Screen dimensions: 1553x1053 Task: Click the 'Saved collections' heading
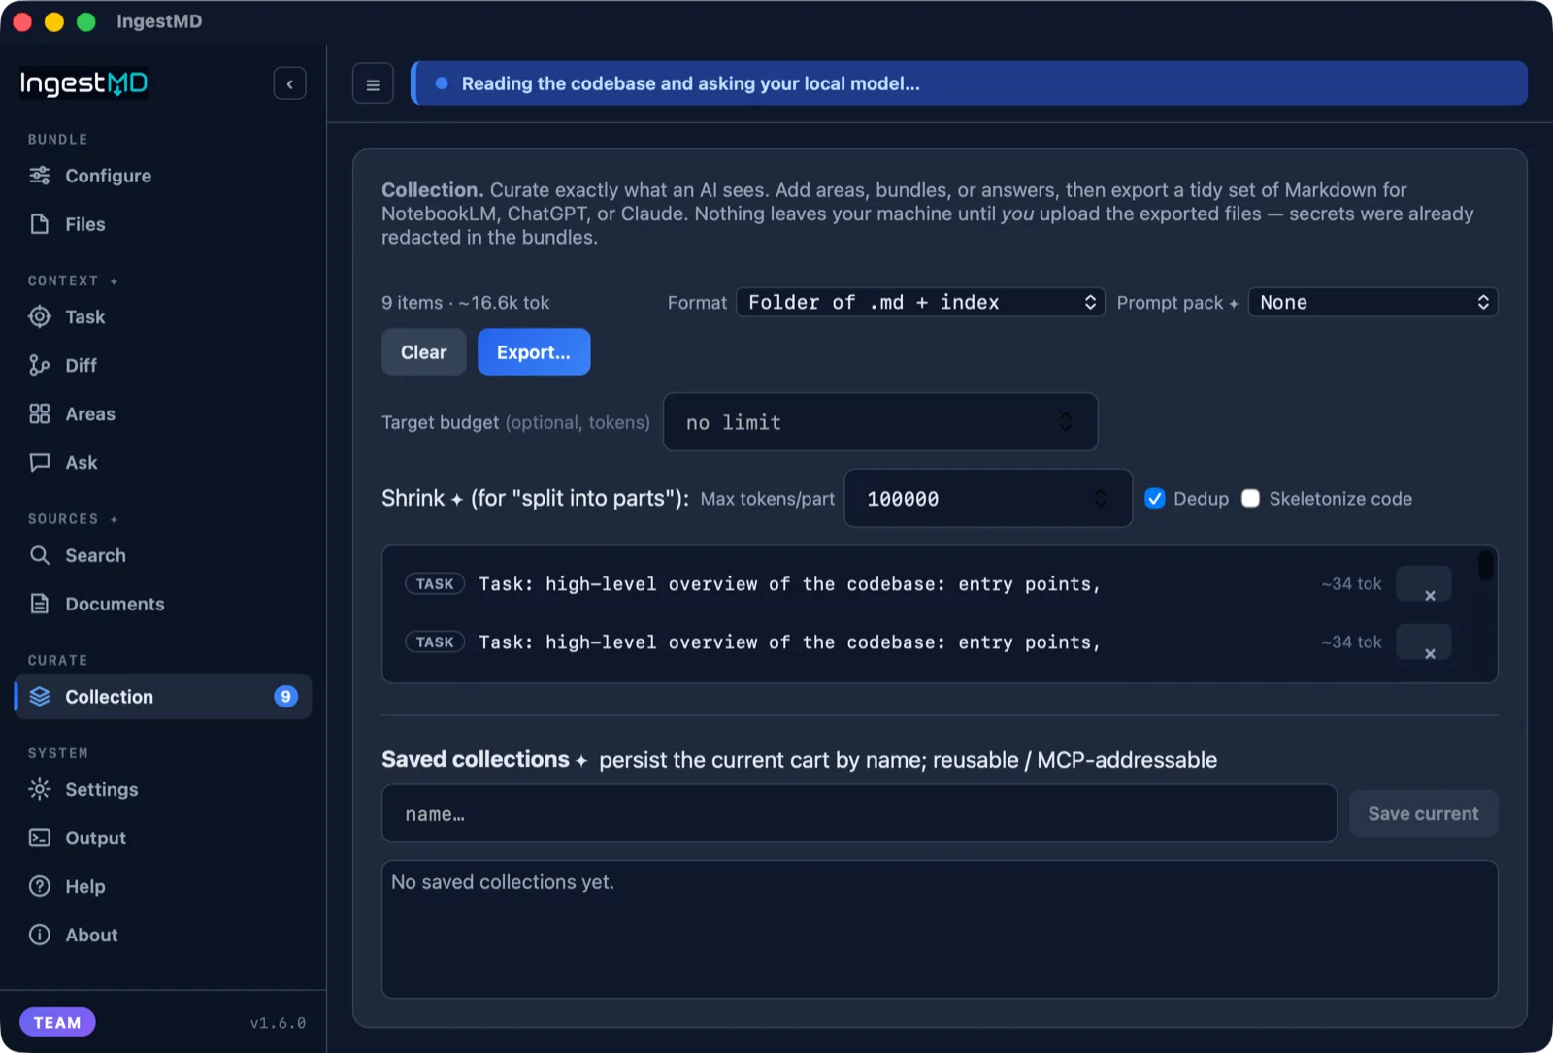[x=476, y=759]
